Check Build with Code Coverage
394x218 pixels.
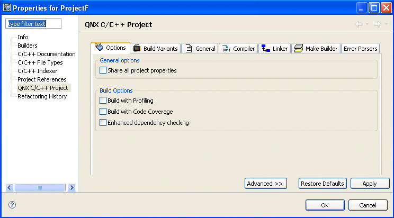tap(103, 112)
